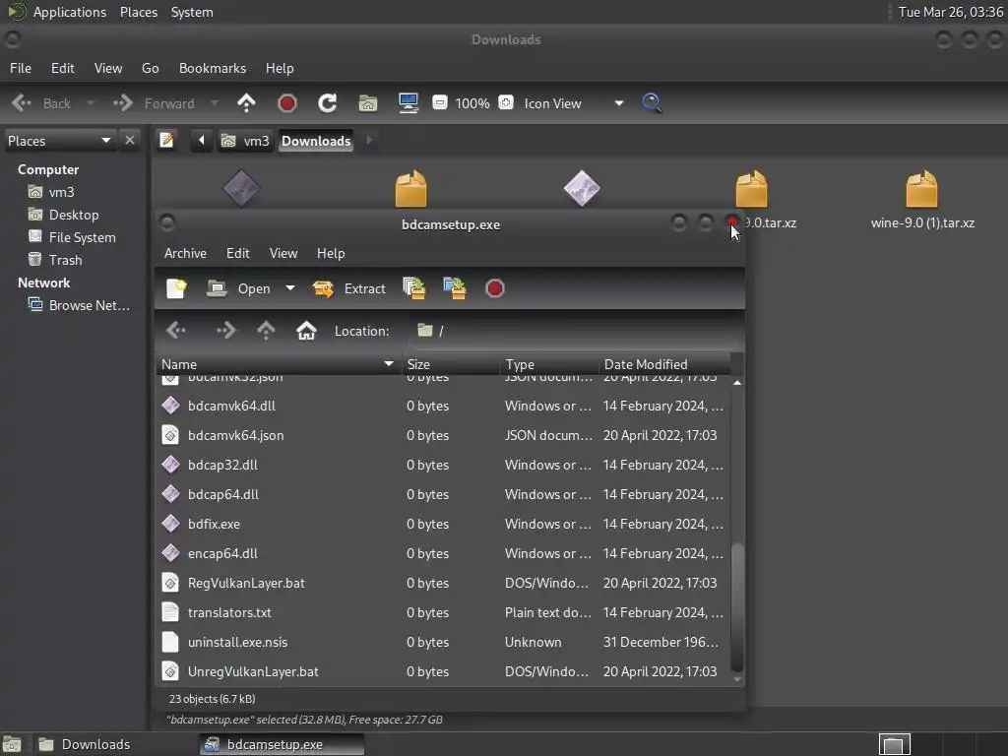Click the path bar left scroll arrow
Viewport: 1008px width, 756px height.
201,140
